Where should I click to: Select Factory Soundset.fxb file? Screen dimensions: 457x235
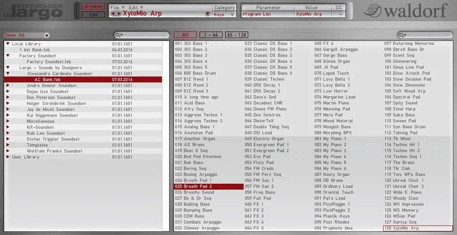point(83,62)
